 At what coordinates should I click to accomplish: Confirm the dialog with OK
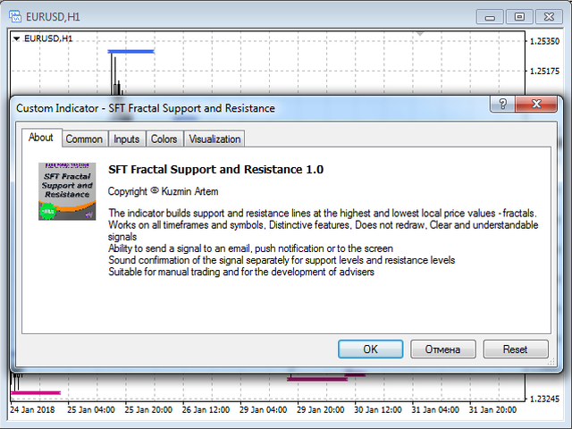(x=371, y=349)
